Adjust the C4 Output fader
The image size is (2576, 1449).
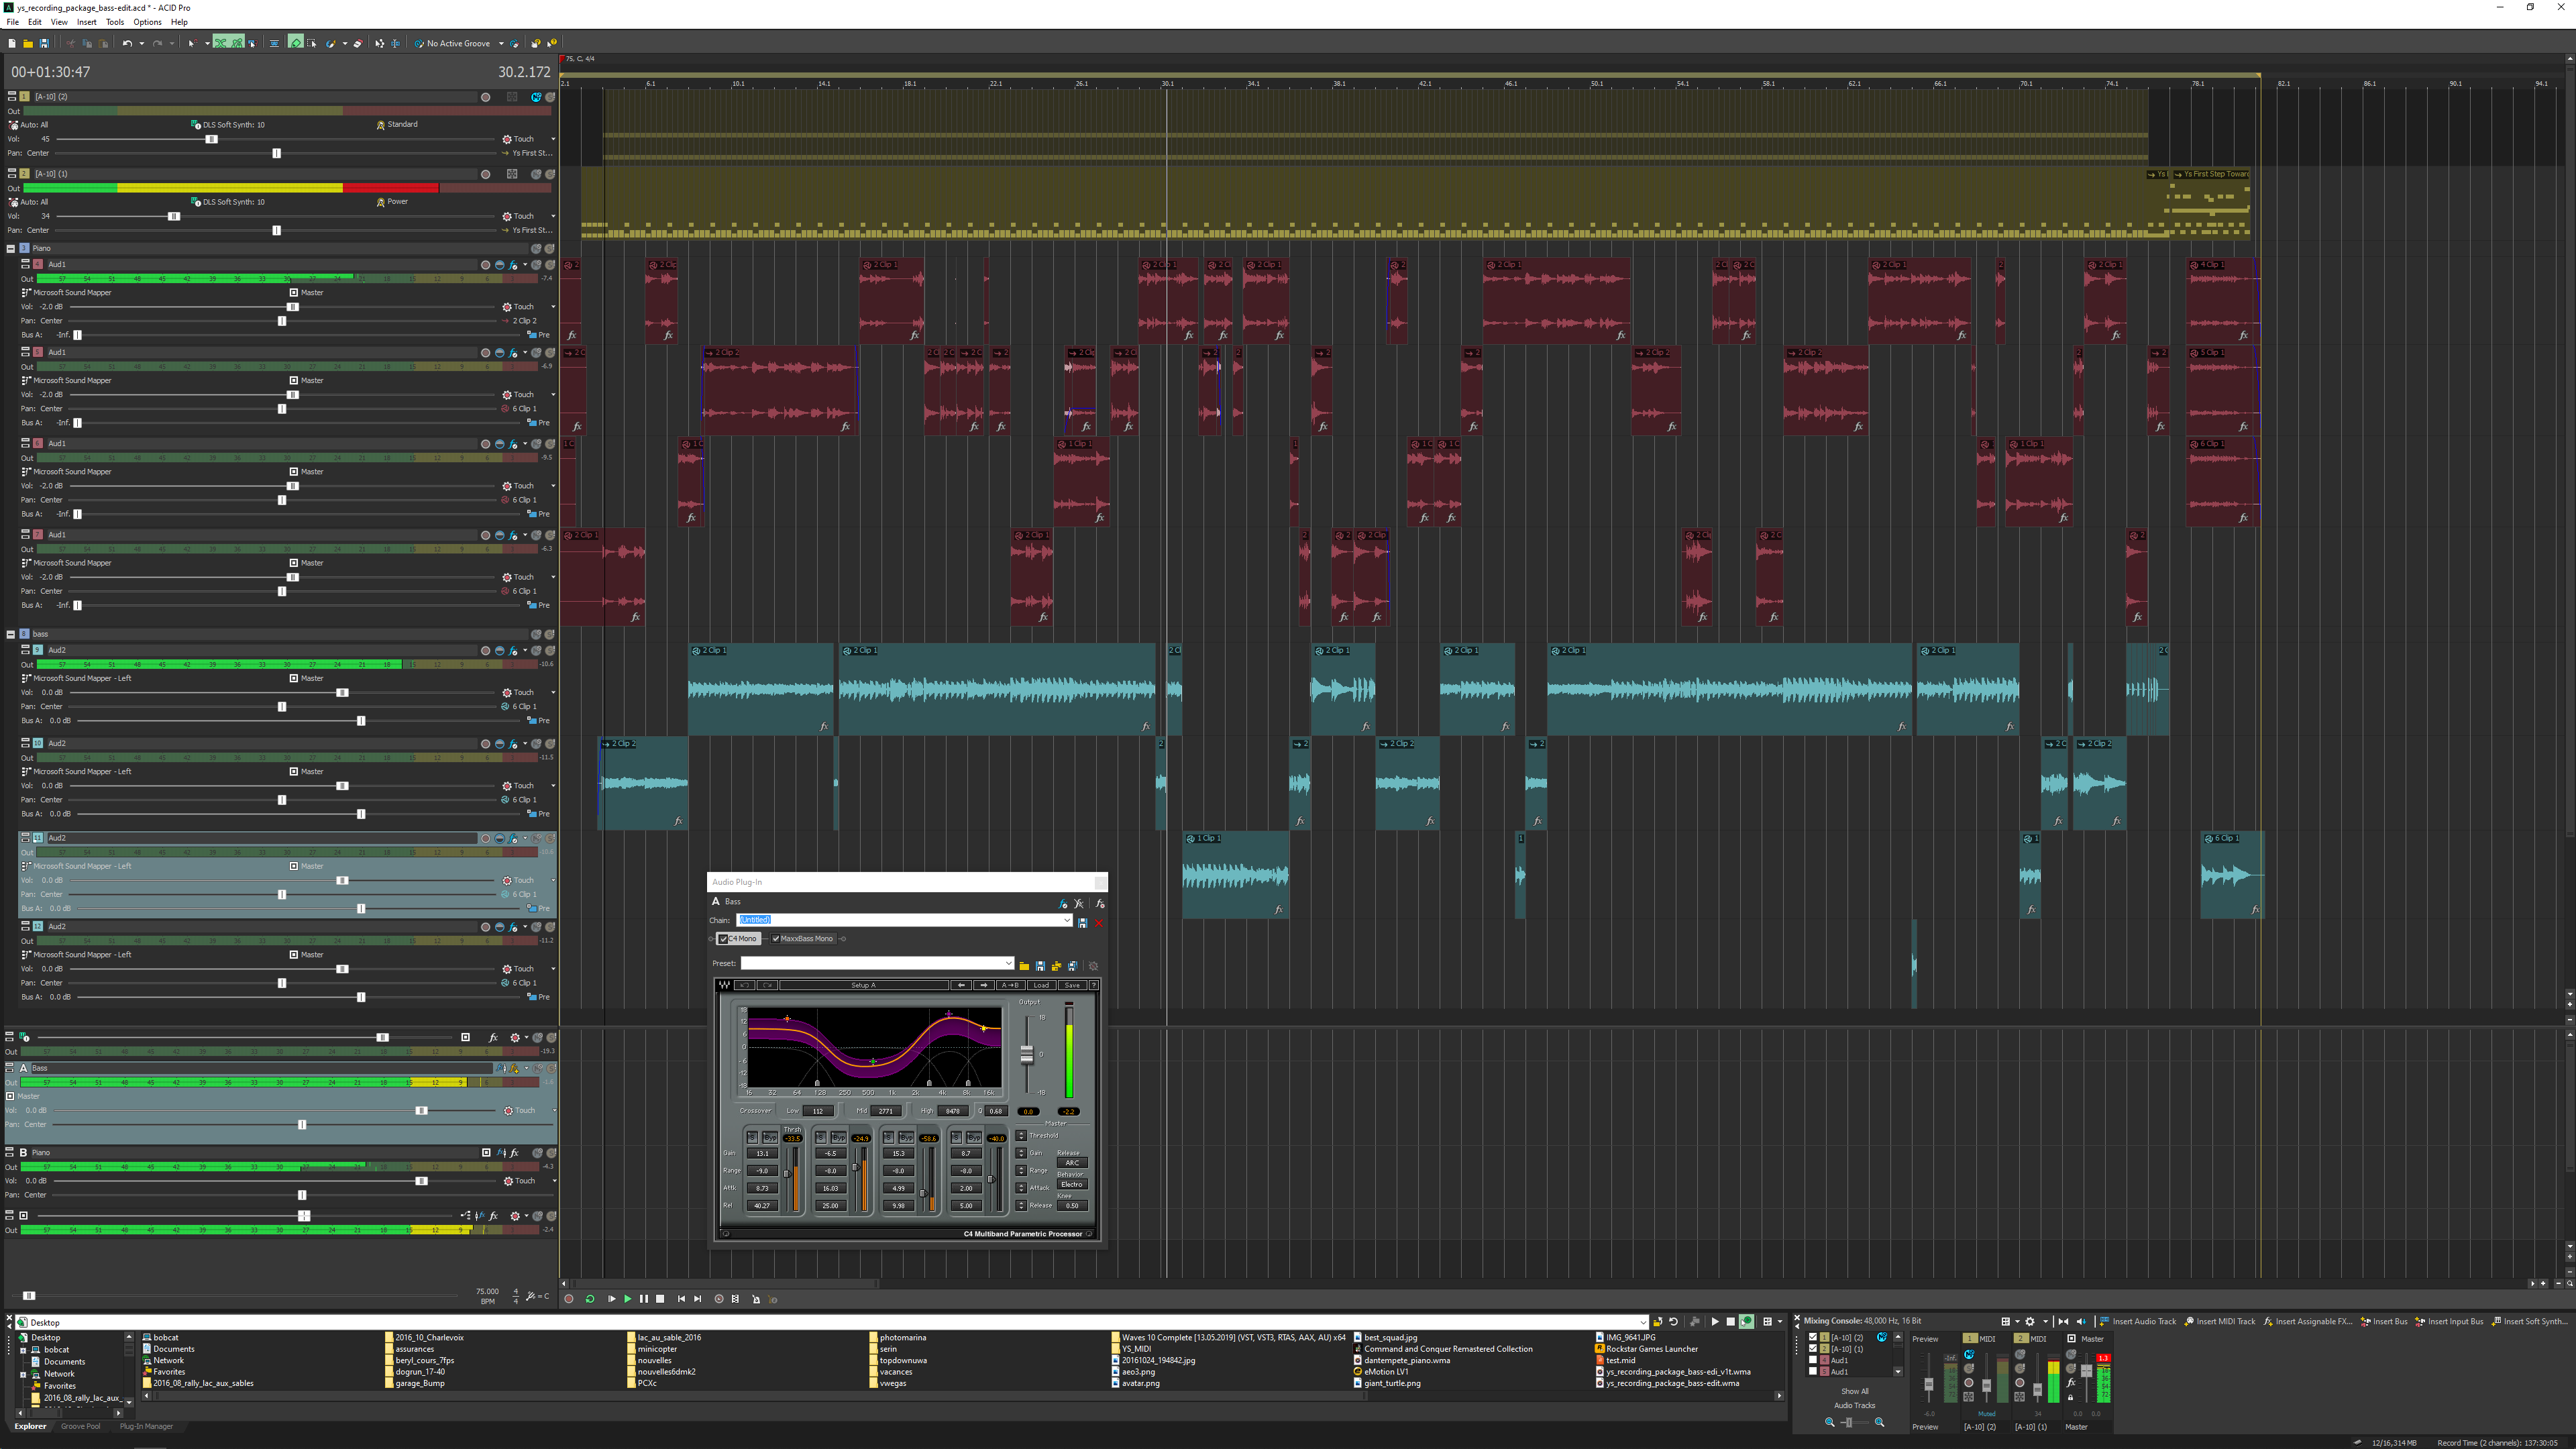pyautogui.click(x=1027, y=1055)
